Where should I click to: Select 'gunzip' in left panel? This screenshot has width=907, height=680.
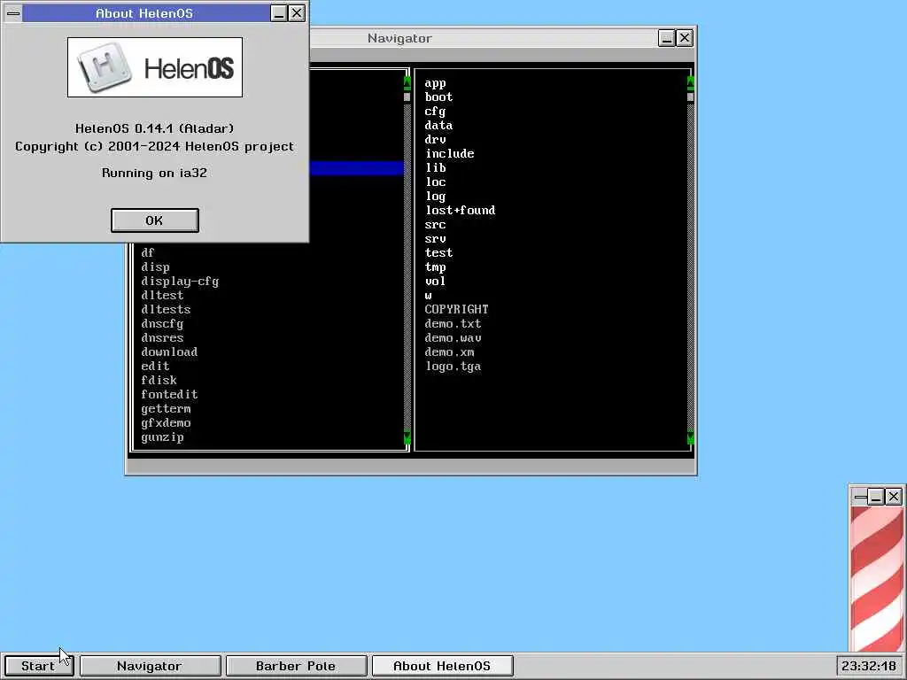[162, 437]
